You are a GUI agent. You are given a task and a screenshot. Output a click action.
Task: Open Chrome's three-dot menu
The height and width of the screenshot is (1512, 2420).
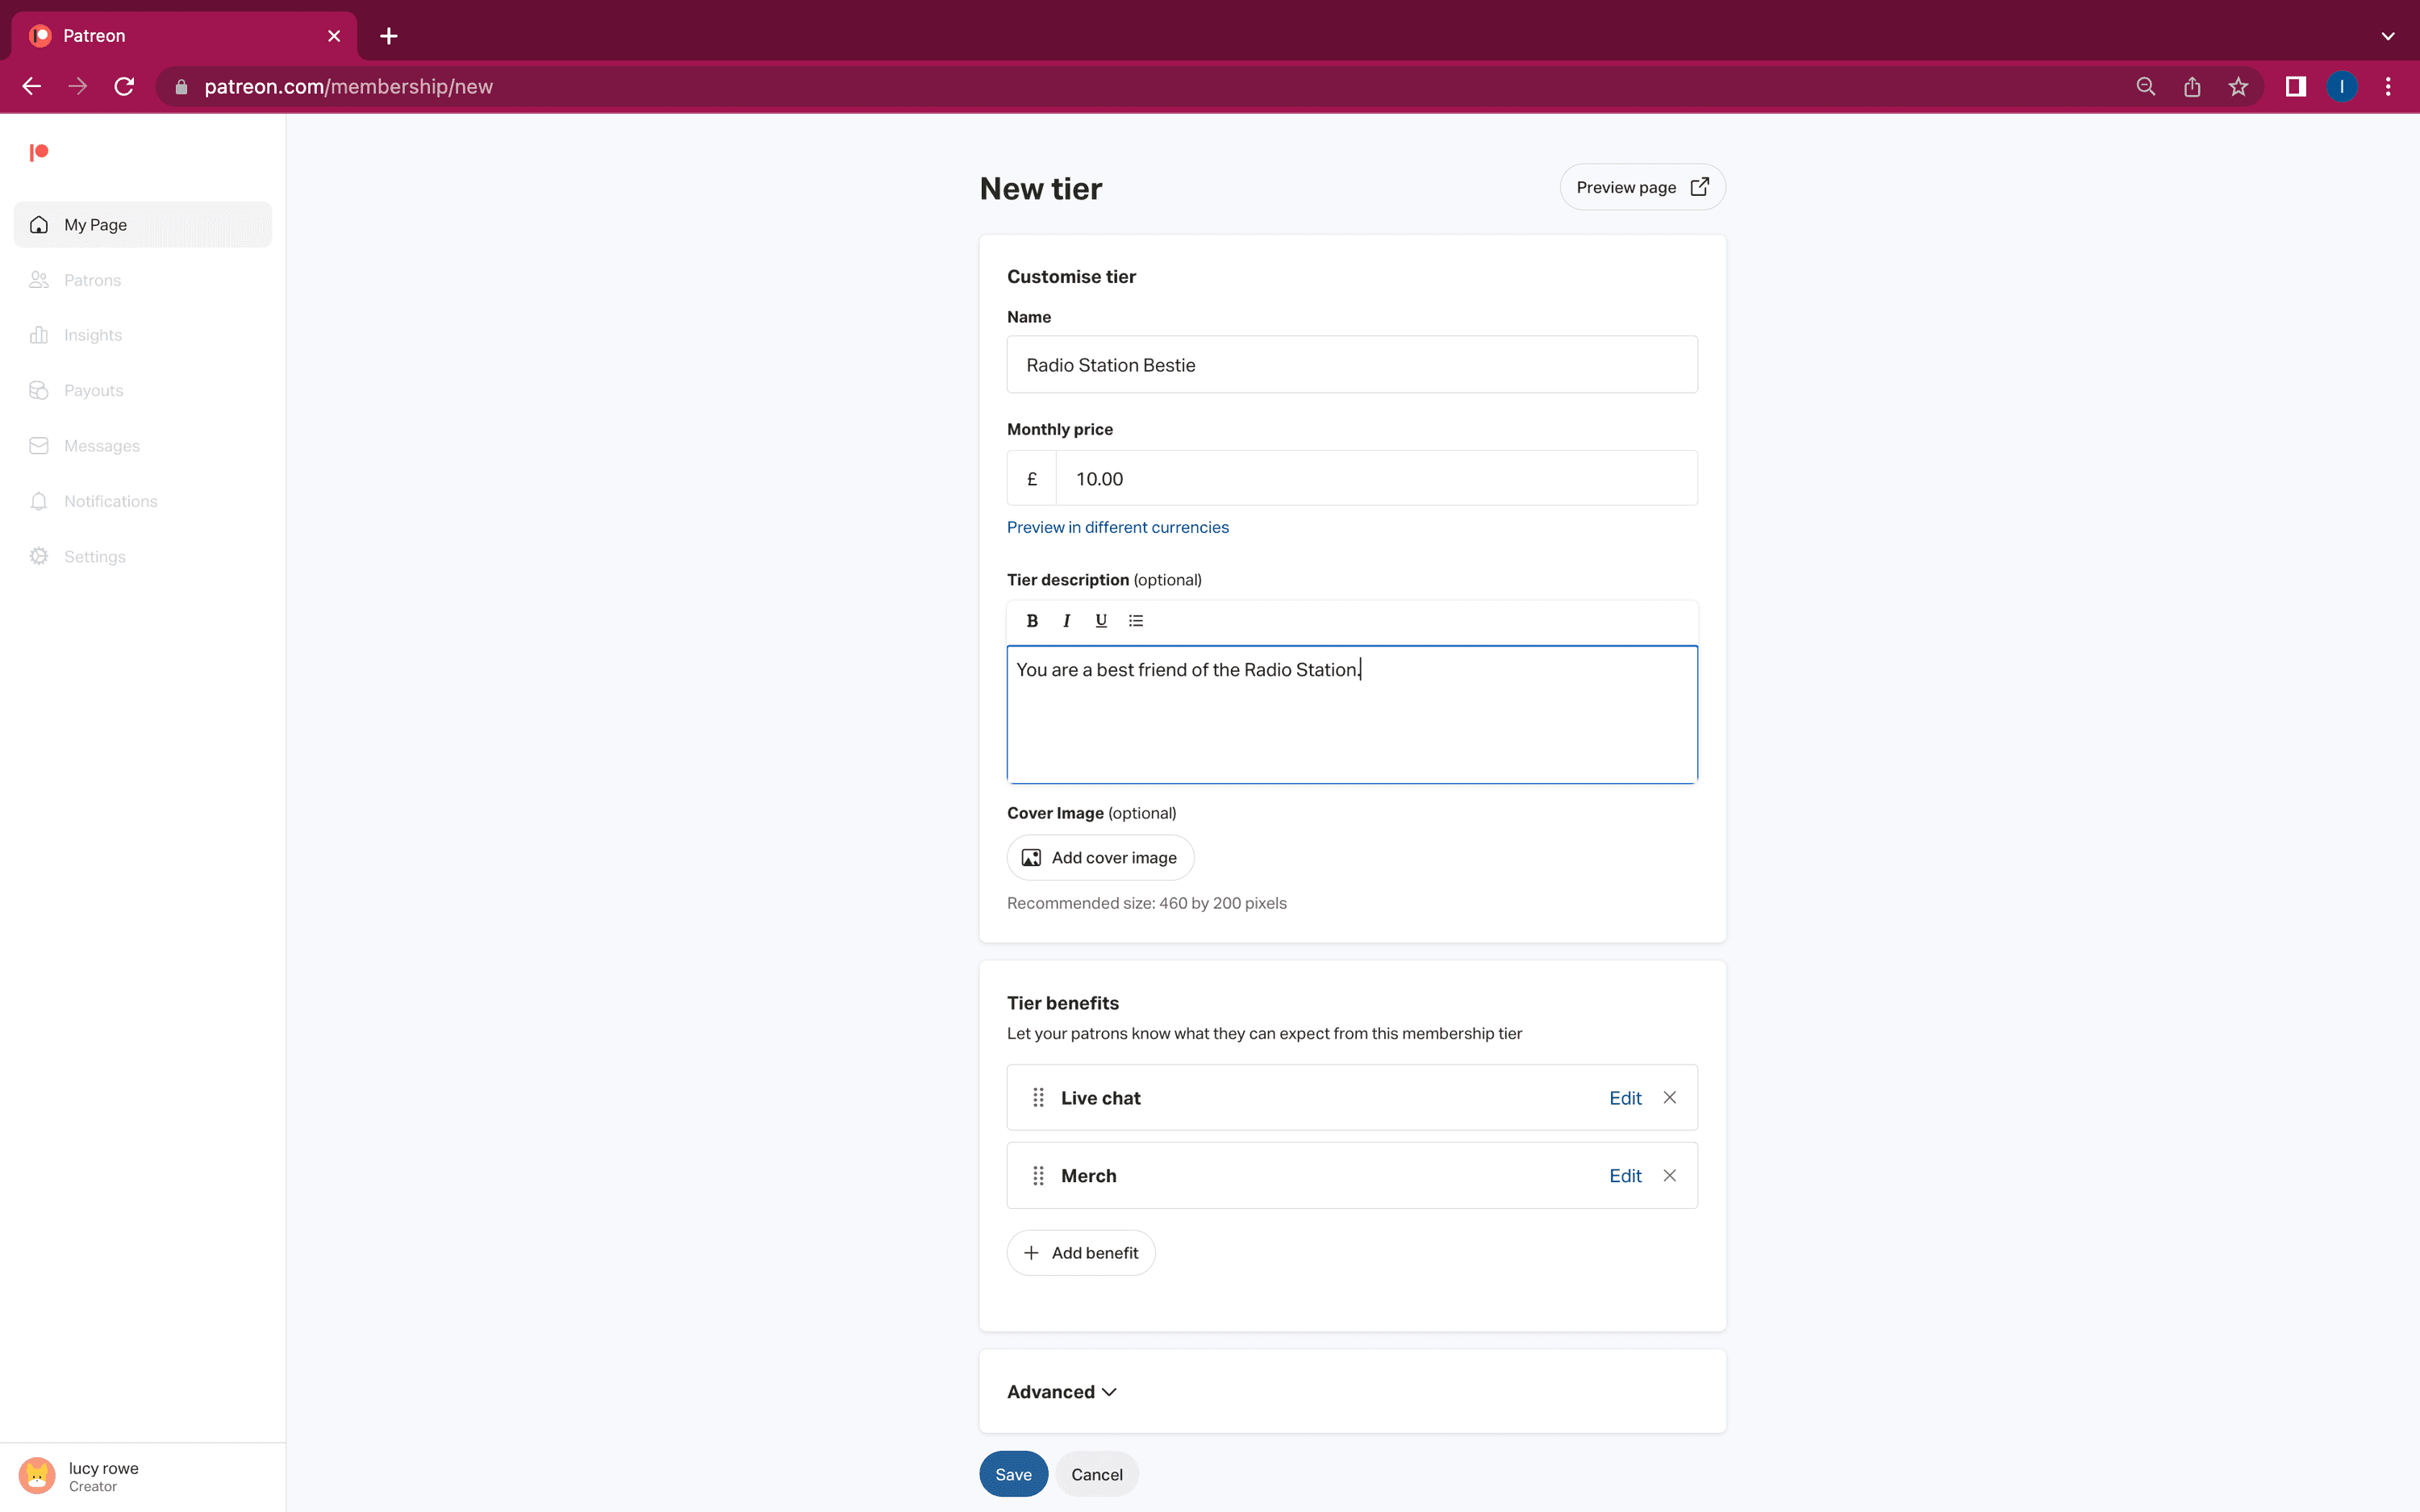(2388, 86)
